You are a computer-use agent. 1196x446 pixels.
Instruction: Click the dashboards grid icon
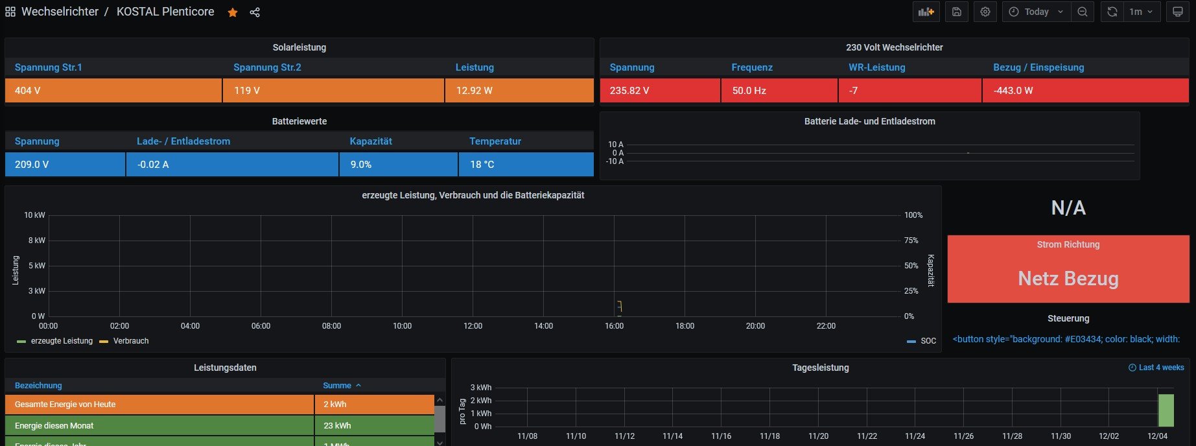click(10, 12)
